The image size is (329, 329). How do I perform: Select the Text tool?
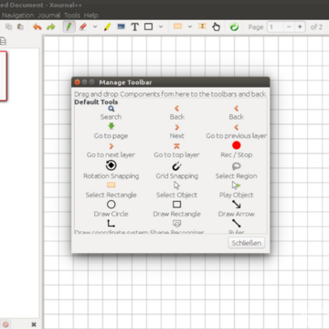[x=134, y=27]
